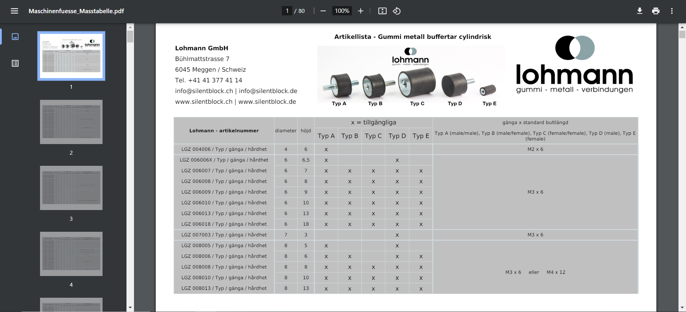Rotate the document counterclockwise
686x312 pixels.
(x=397, y=11)
